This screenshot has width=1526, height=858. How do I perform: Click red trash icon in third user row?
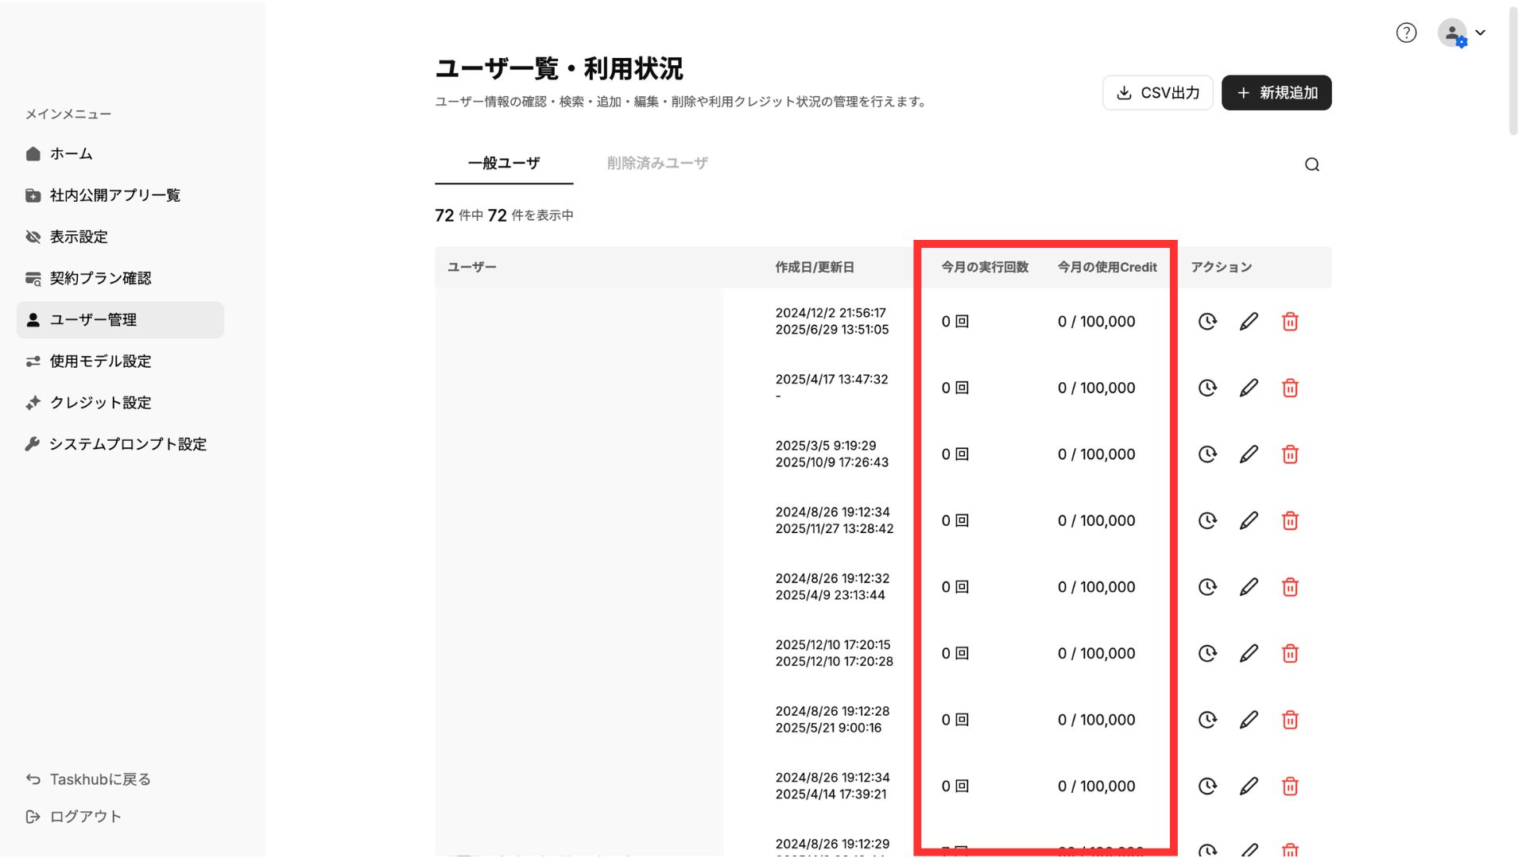1290,454
